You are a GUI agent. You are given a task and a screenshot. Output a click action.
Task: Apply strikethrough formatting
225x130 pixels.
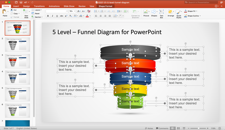click(x=61, y=16)
